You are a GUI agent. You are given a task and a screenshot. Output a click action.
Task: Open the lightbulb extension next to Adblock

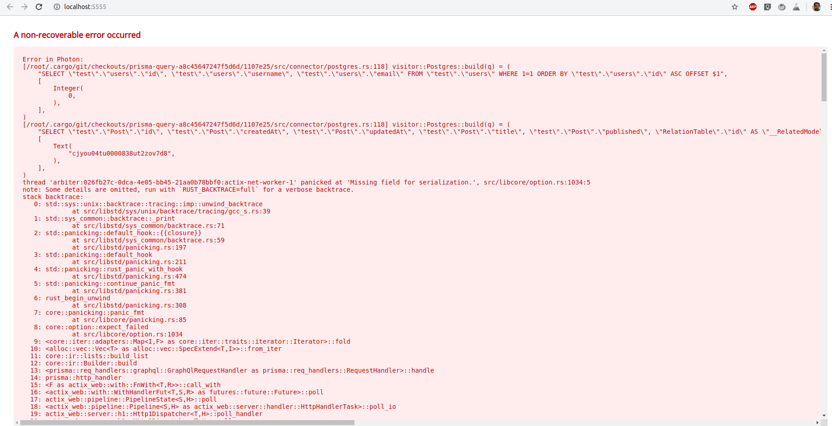click(x=767, y=7)
